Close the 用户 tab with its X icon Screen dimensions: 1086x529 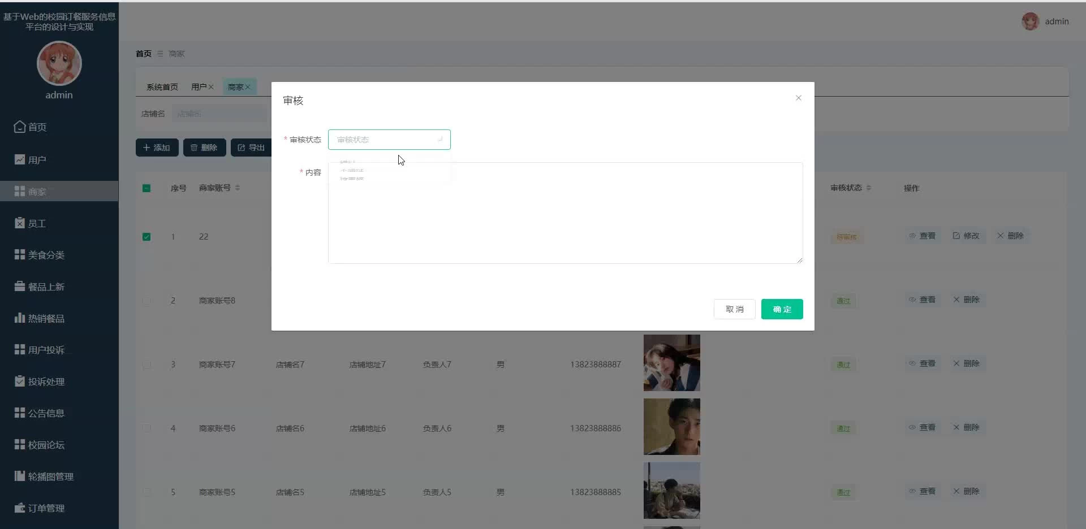[x=211, y=87]
